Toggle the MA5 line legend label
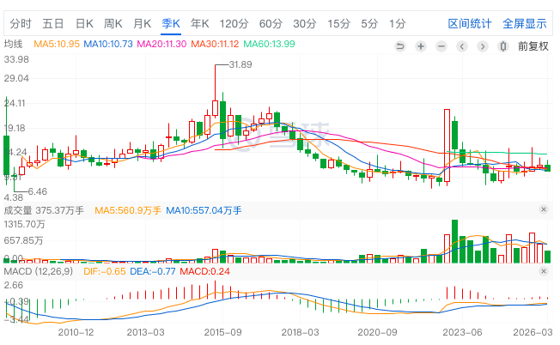Screen dimensions: 560x345 coord(57,43)
